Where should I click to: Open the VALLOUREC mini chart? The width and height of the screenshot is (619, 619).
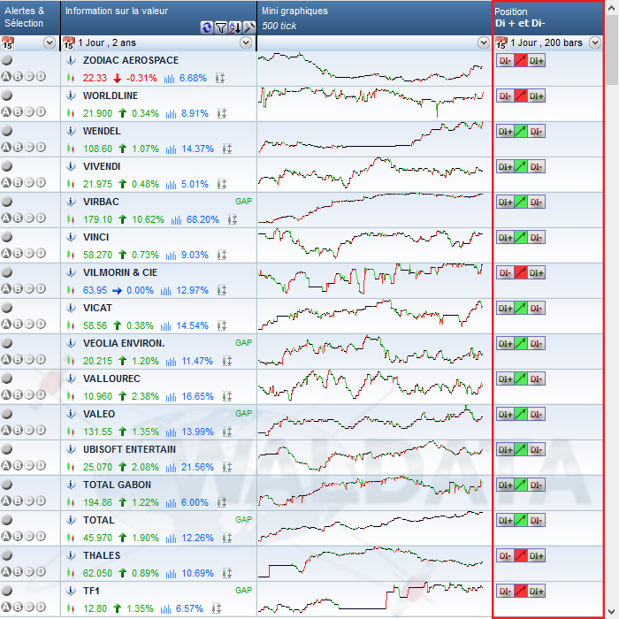pyautogui.click(x=371, y=385)
